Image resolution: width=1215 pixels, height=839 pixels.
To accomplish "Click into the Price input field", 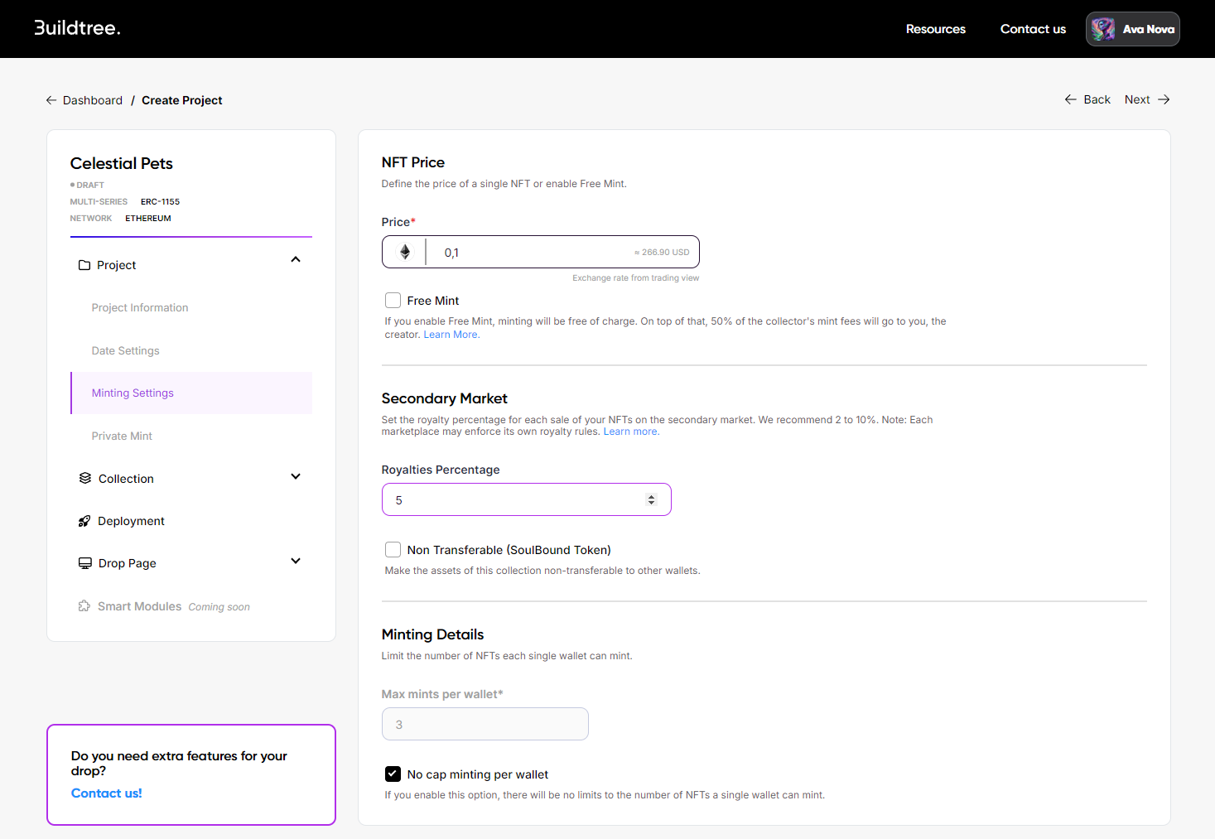I will [530, 253].
